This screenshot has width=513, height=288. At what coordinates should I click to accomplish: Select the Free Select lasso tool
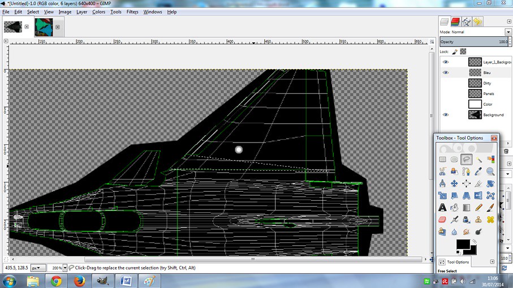point(466,160)
